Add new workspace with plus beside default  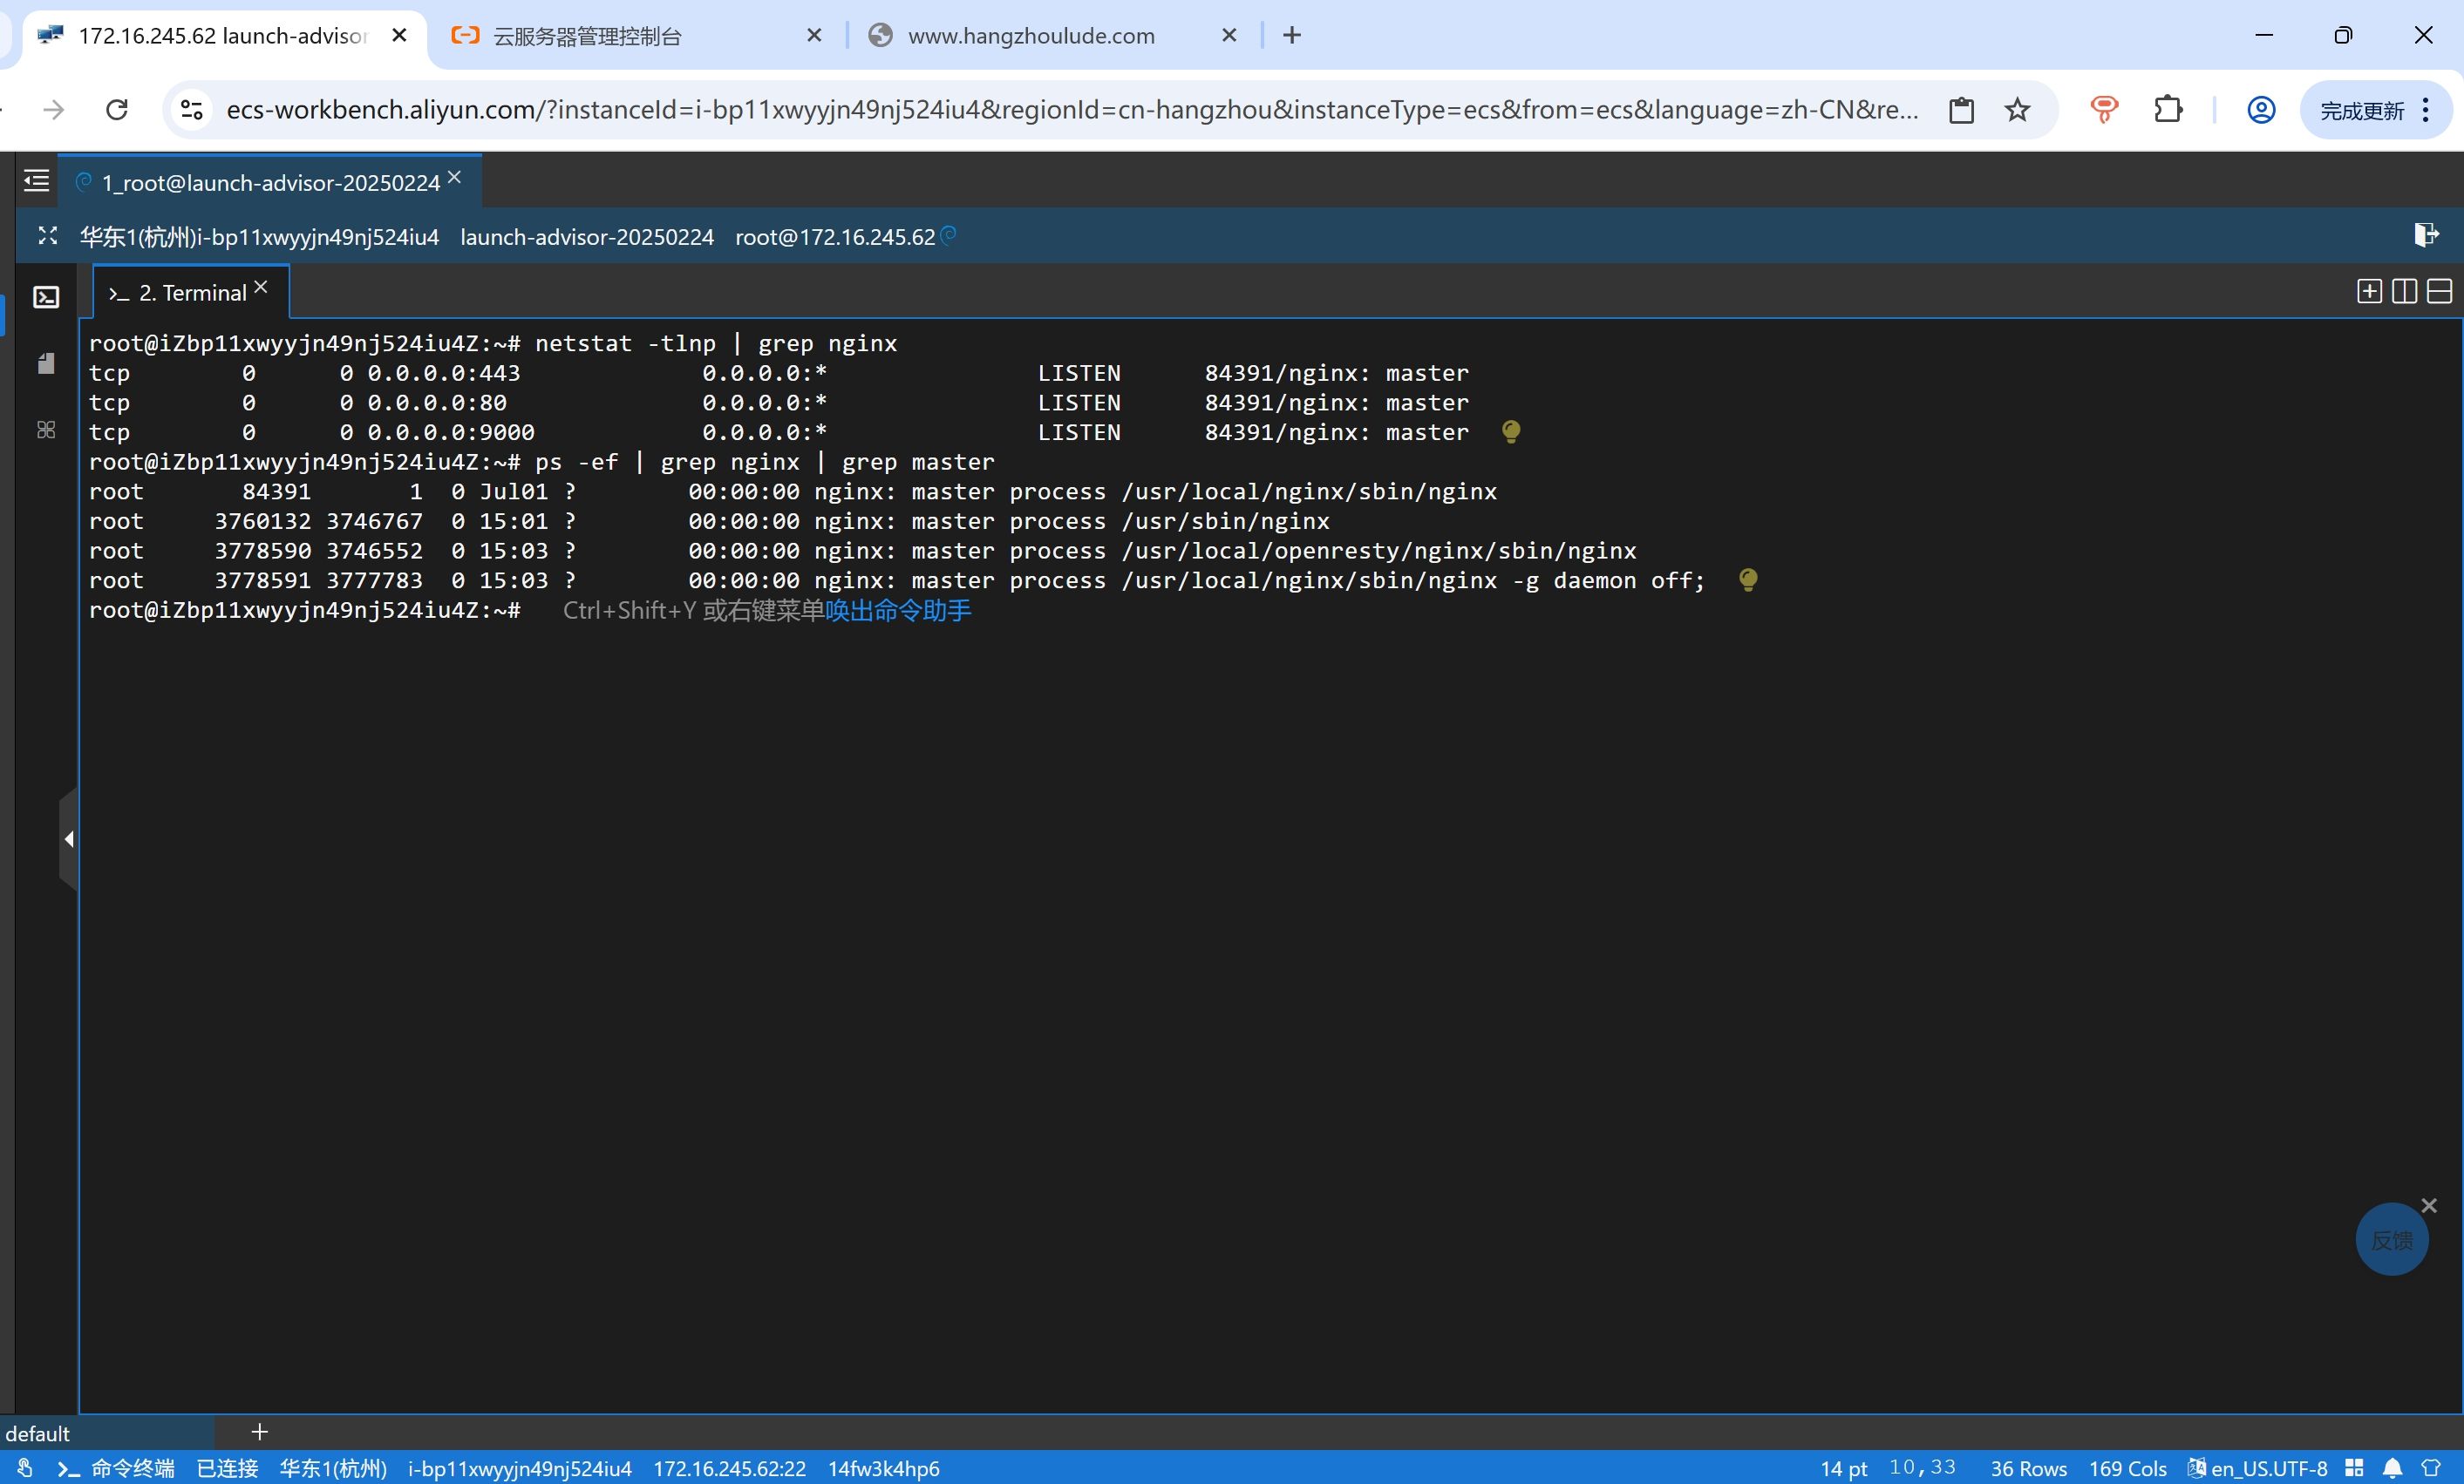pyautogui.click(x=260, y=1432)
